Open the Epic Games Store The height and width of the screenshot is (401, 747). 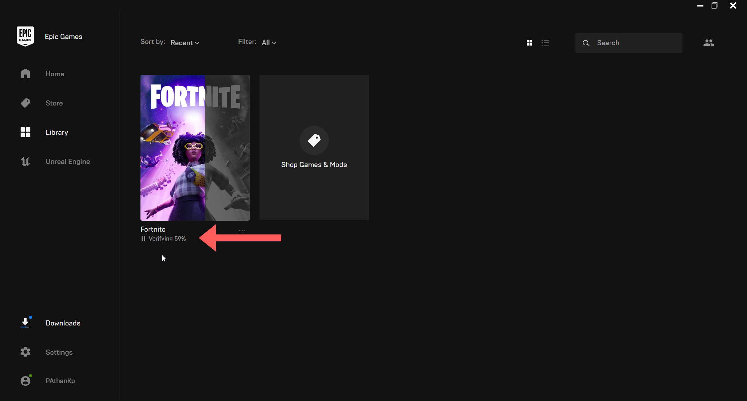tap(54, 103)
